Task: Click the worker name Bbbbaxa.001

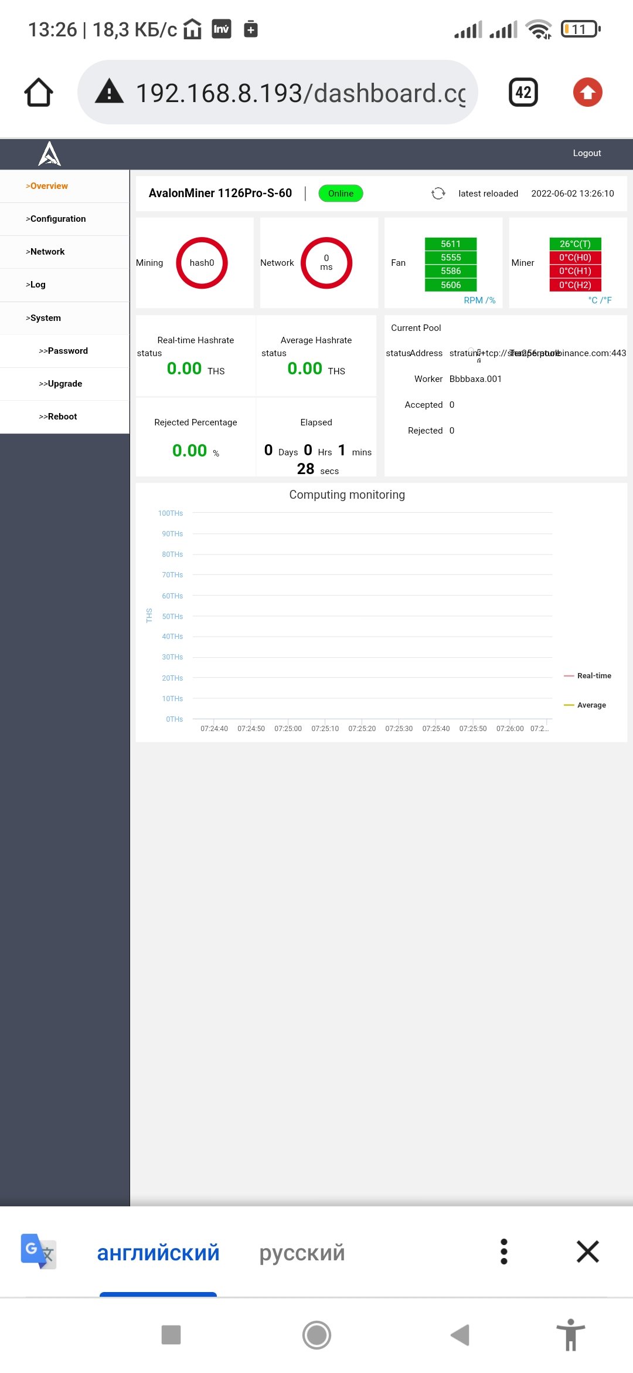Action: [x=475, y=379]
